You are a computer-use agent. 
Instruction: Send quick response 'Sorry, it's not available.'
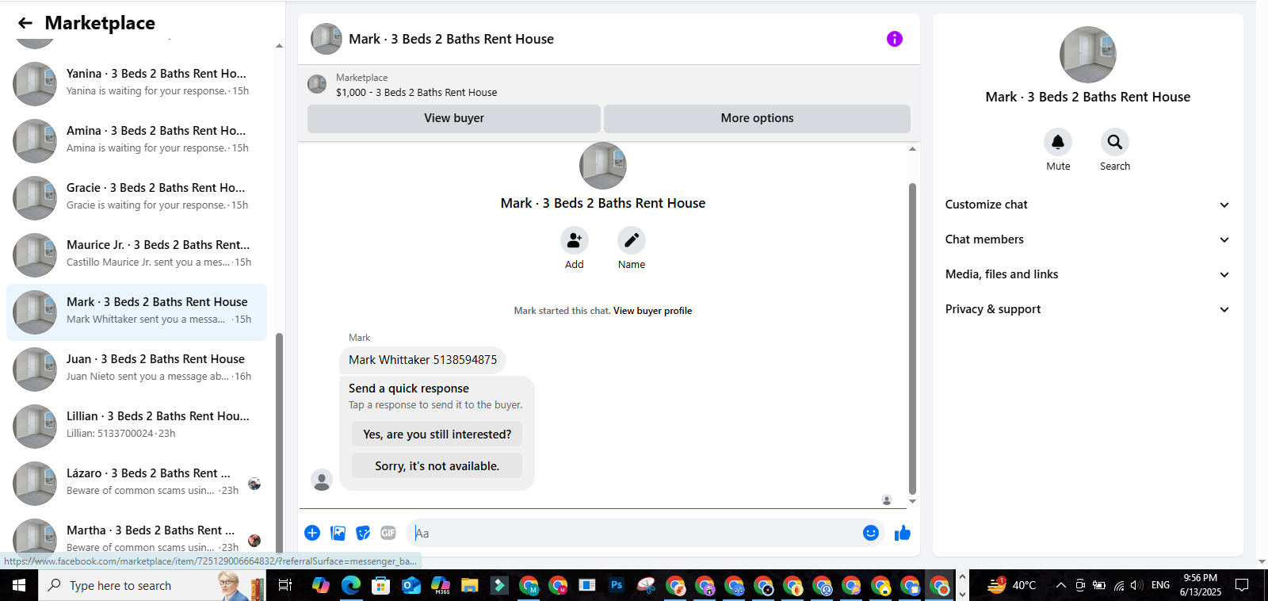point(437,466)
